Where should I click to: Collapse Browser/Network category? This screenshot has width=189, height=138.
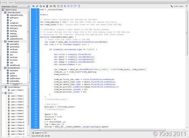click(5, 68)
